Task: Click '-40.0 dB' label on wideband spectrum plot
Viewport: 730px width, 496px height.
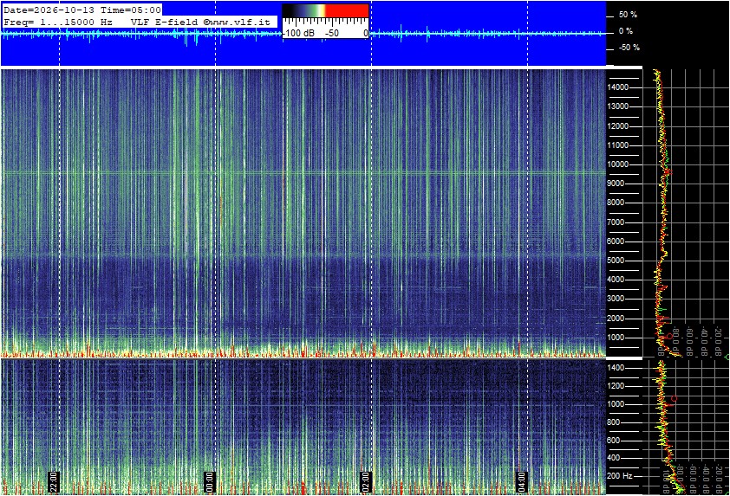Action: tap(704, 341)
